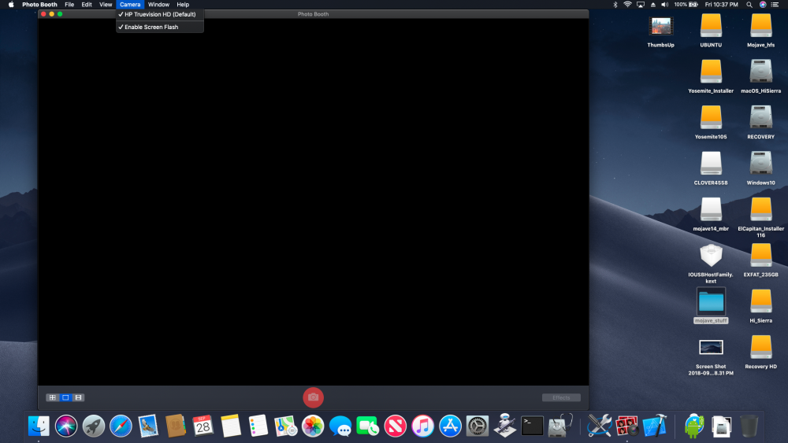Image resolution: width=788 pixels, height=443 pixels.
Task: Open Android File Transfer in Dock
Action: [x=694, y=426]
